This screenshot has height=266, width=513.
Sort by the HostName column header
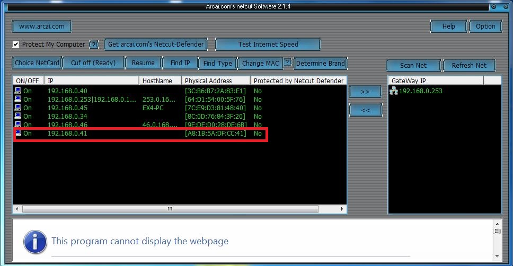tap(160, 81)
